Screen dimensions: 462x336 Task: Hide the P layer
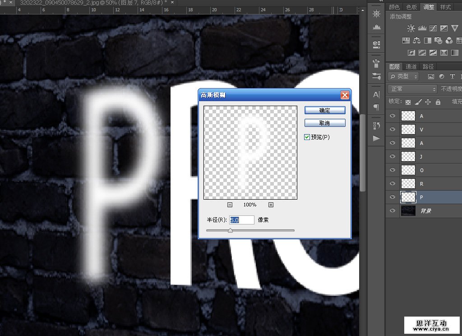[393, 197]
